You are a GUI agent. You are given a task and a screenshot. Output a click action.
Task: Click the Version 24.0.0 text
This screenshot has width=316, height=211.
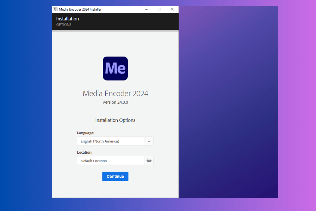115,102
